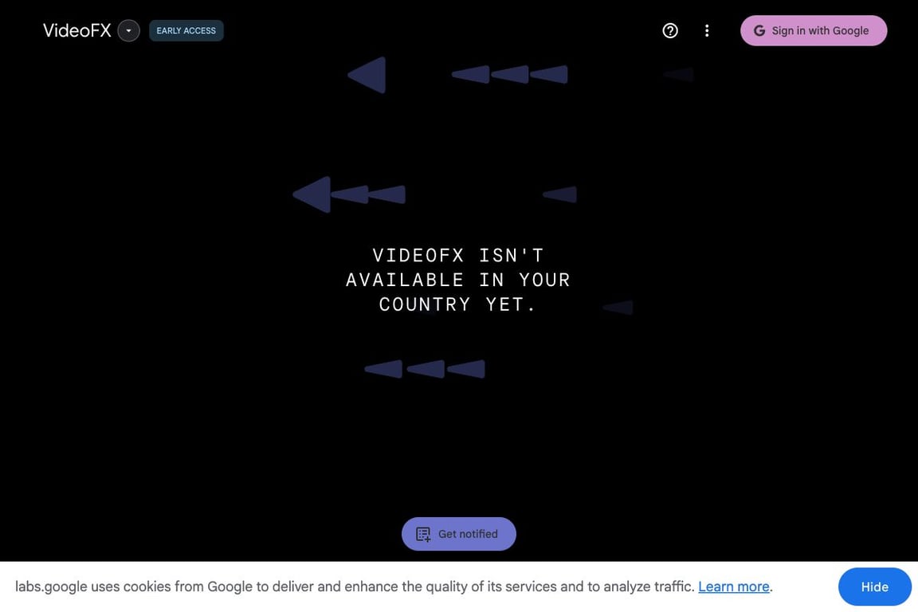Image resolution: width=918 pixels, height=612 pixels.
Task: Expand the VideoFX app switcher dropdown
Action: 128,30
